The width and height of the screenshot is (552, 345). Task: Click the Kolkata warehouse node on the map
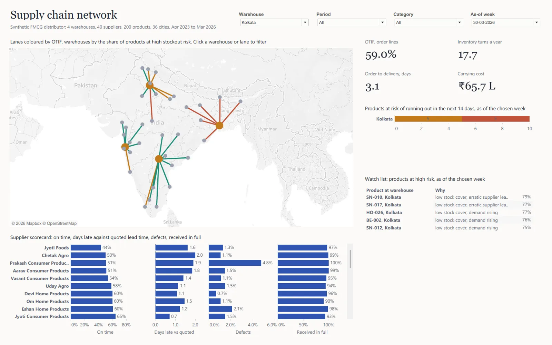pyautogui.click(x=219, y=125)
